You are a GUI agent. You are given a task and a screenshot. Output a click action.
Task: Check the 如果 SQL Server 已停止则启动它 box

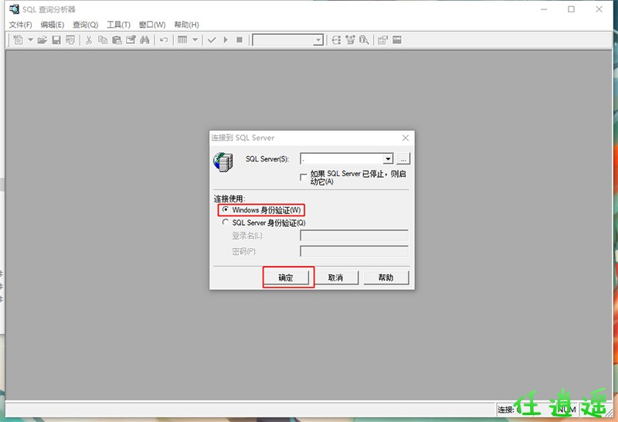click(x=304, y=178)
